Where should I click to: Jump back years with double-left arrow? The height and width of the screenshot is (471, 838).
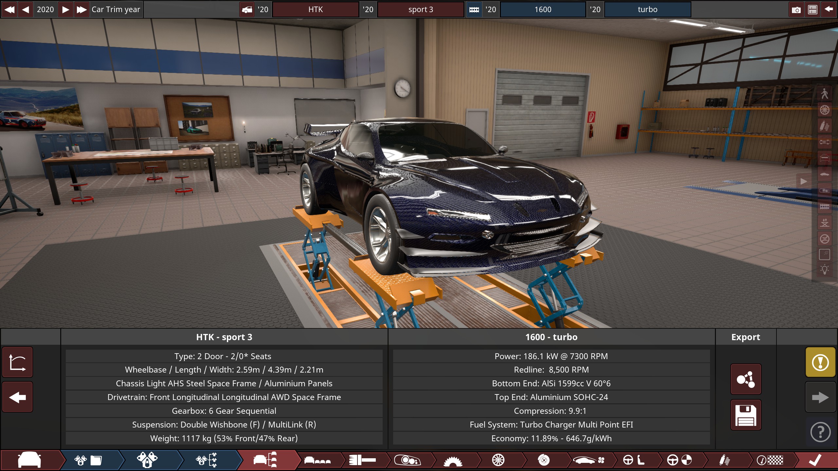pos(9,9)
